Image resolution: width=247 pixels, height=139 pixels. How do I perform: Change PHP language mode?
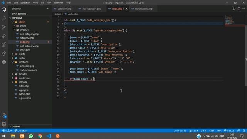(219, 131)
